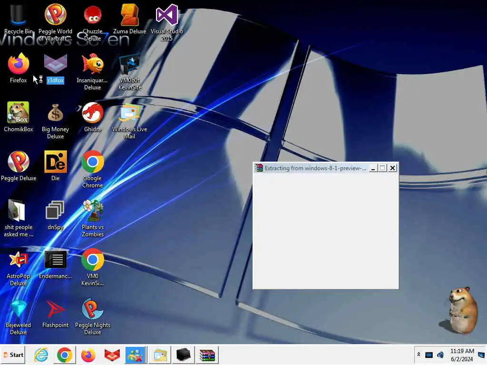
Task: Select the r3dfox desktop icon
Action: [55, 68]
